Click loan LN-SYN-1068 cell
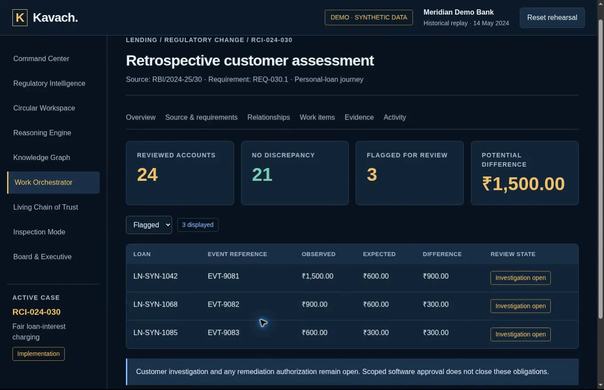The height and width of the screenshot is (390, 604). [x=156, y=304]
